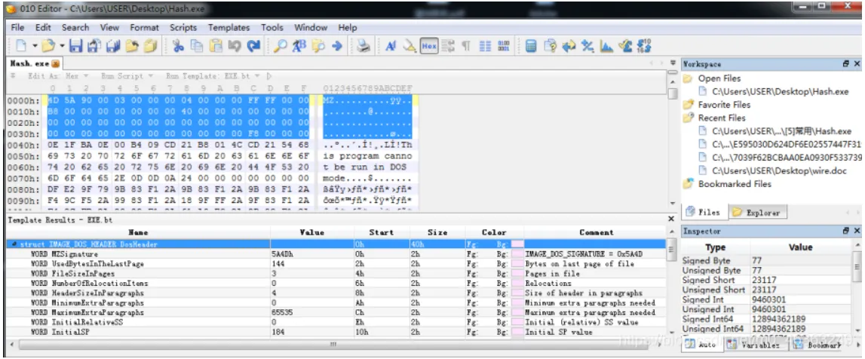Click the Cut scissors icon

(178, 46)
